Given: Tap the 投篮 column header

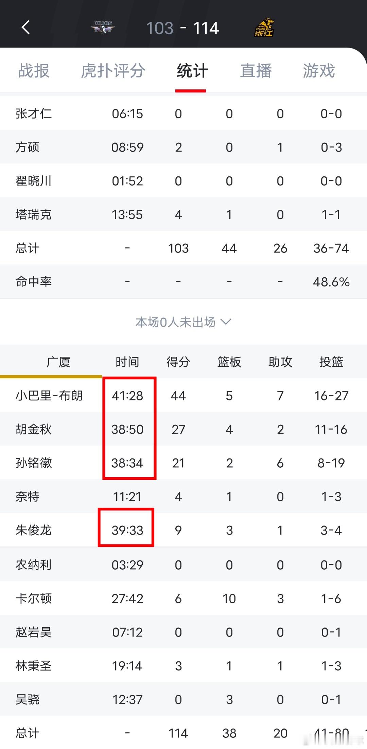Looking at the screenshot, I should click(331, 362).
